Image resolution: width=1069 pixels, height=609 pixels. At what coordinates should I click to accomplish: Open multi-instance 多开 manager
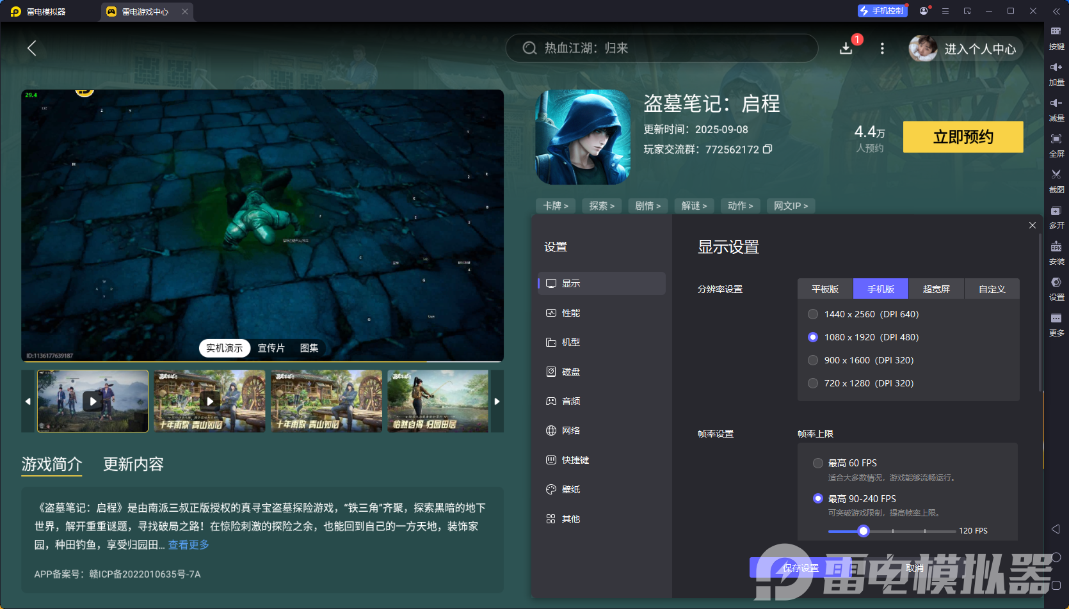click(1056, 216)
